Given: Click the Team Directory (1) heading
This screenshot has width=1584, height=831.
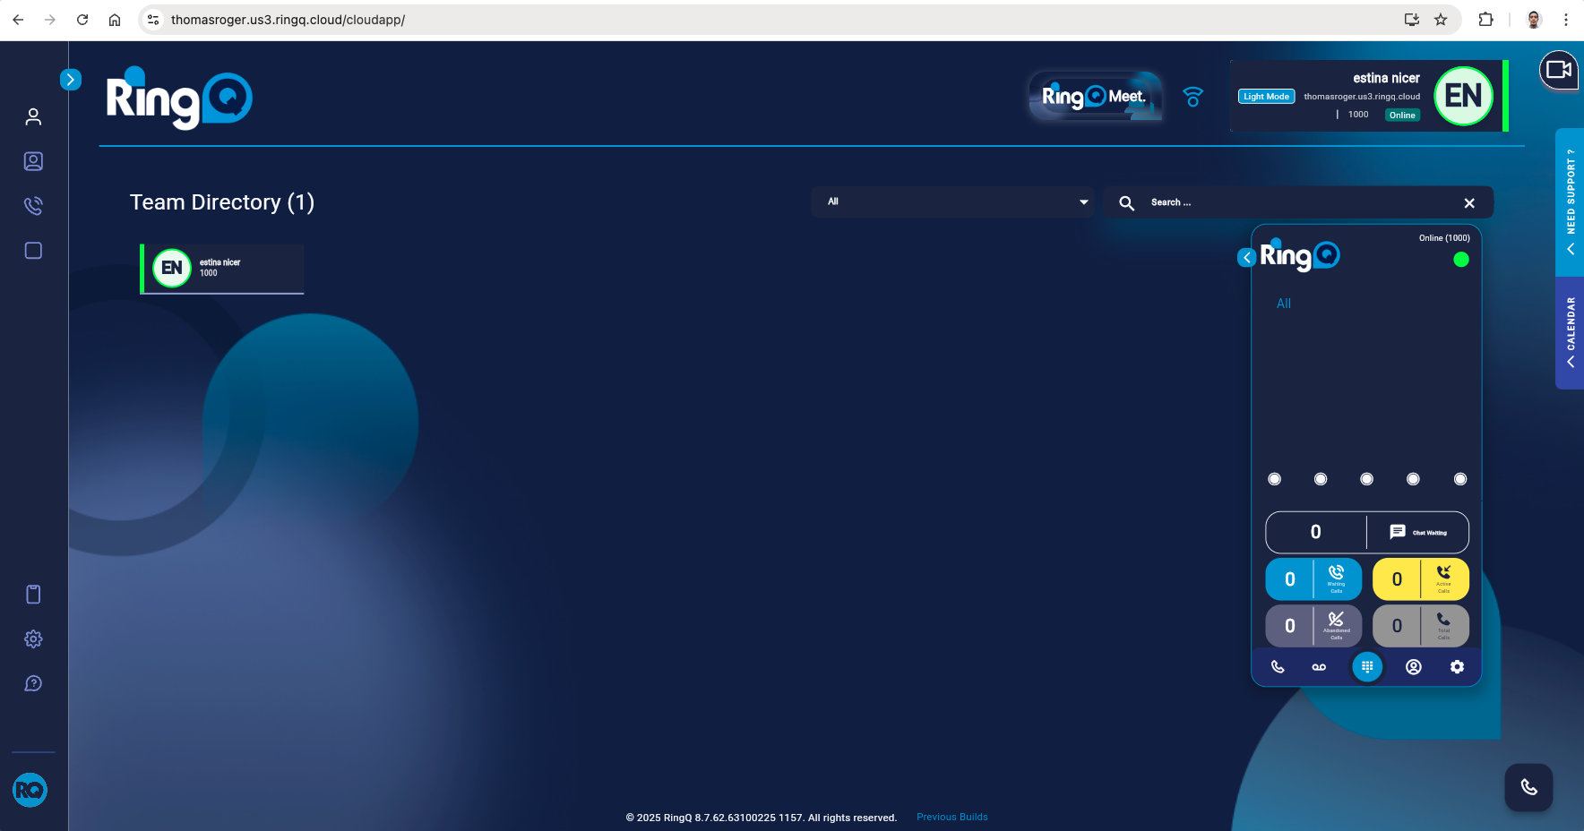Looking at the screenshot, I should tap(222, 202).
